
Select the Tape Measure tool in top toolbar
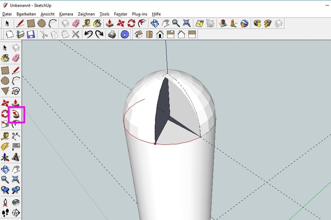pyautogui.click(x=87, y=23)
